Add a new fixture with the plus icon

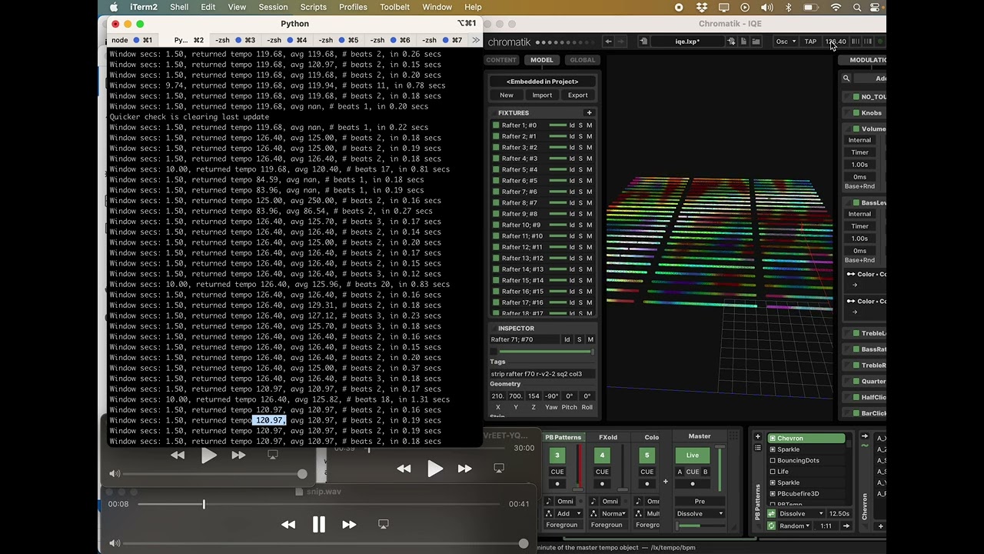[589, 113]
